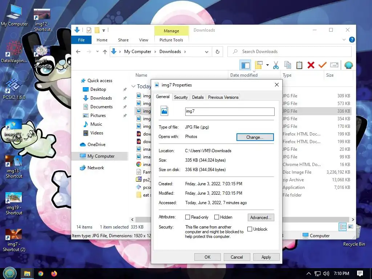Go up one folder level

click(105, 52)
